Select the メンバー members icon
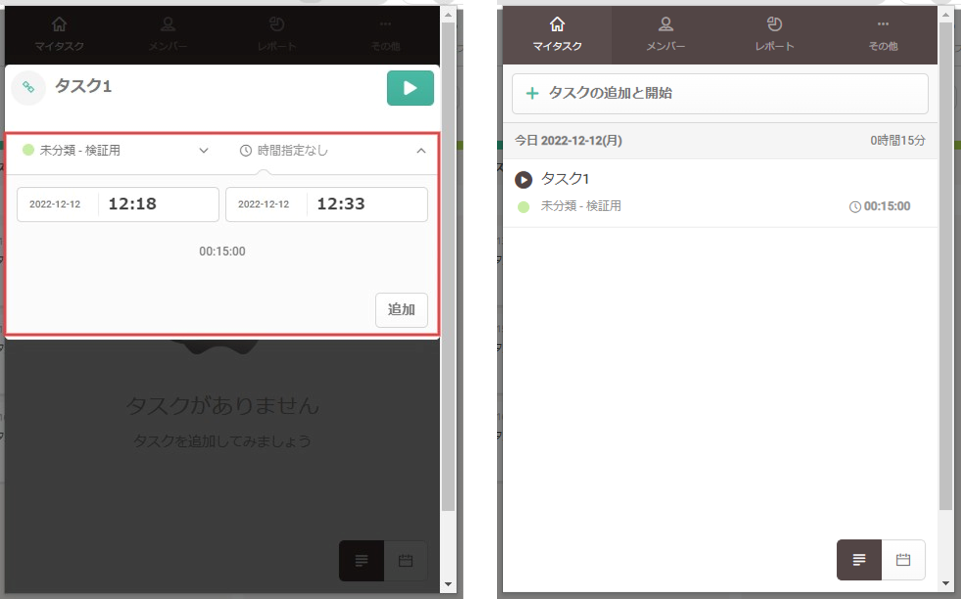The height and width of the screenshot is (599, 961). click(168, 25)
